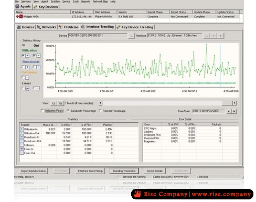
Task: Click the icon in the Errors Out statistics row
Action: pyautogui.click(x=22, y=153)
